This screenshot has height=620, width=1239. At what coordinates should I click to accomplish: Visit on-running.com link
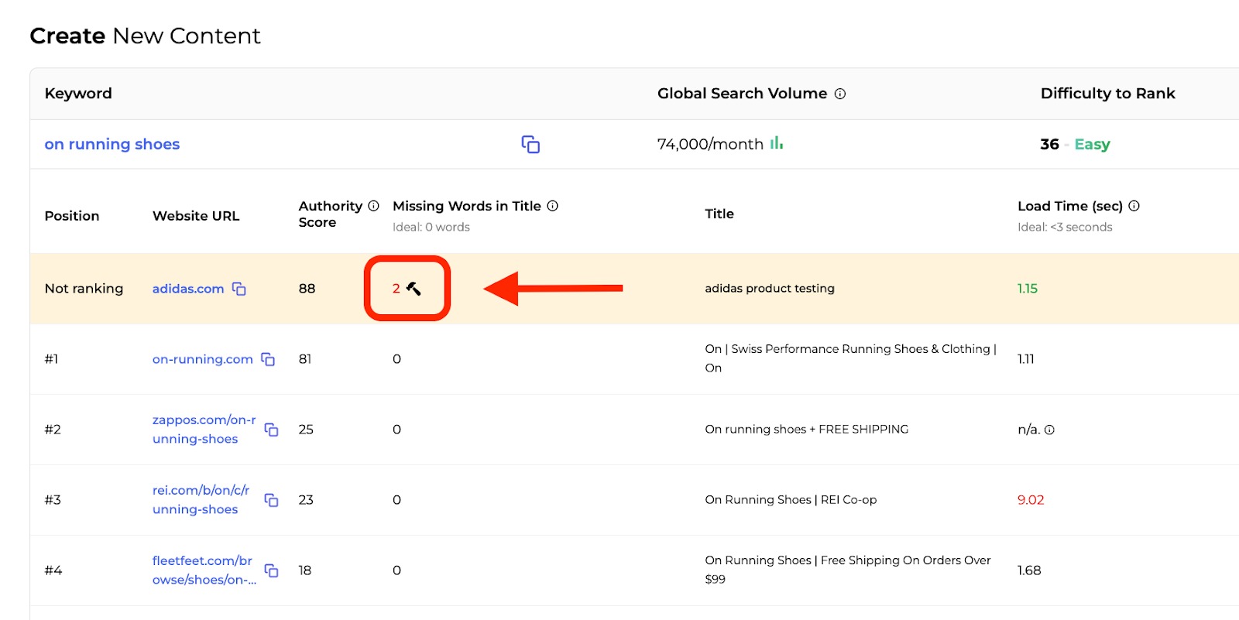(203, 359)
